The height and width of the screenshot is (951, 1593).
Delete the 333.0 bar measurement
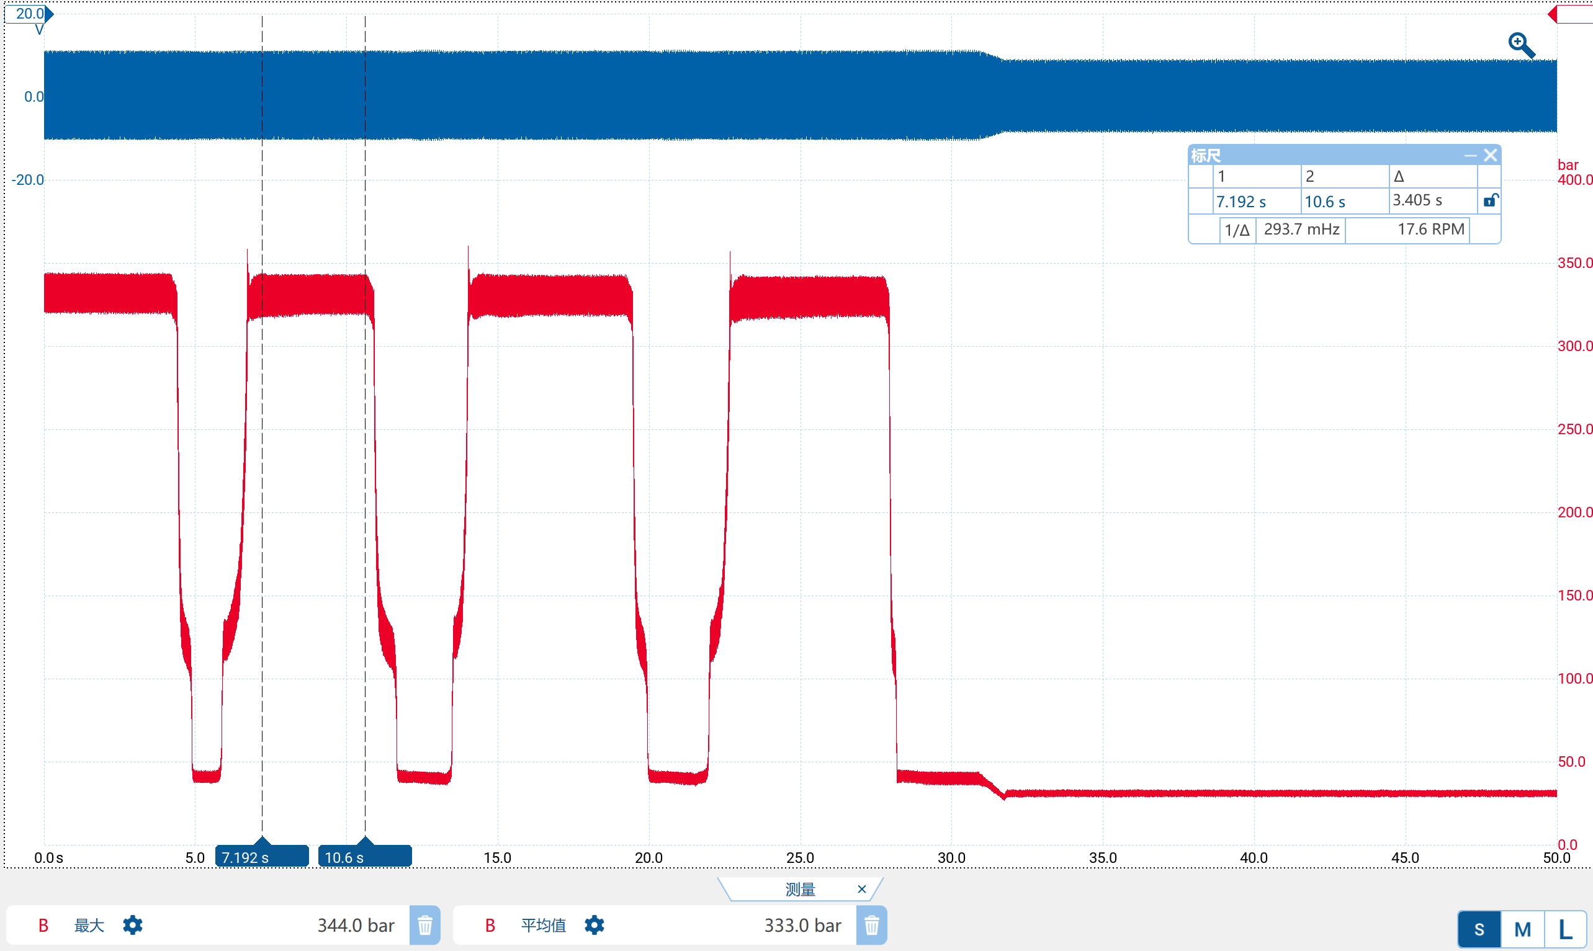point(872,926)
